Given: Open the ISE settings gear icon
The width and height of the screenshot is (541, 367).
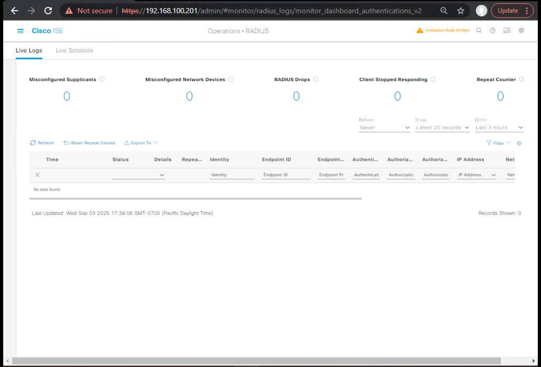Looking at the screenshot, I should point(521,30).
